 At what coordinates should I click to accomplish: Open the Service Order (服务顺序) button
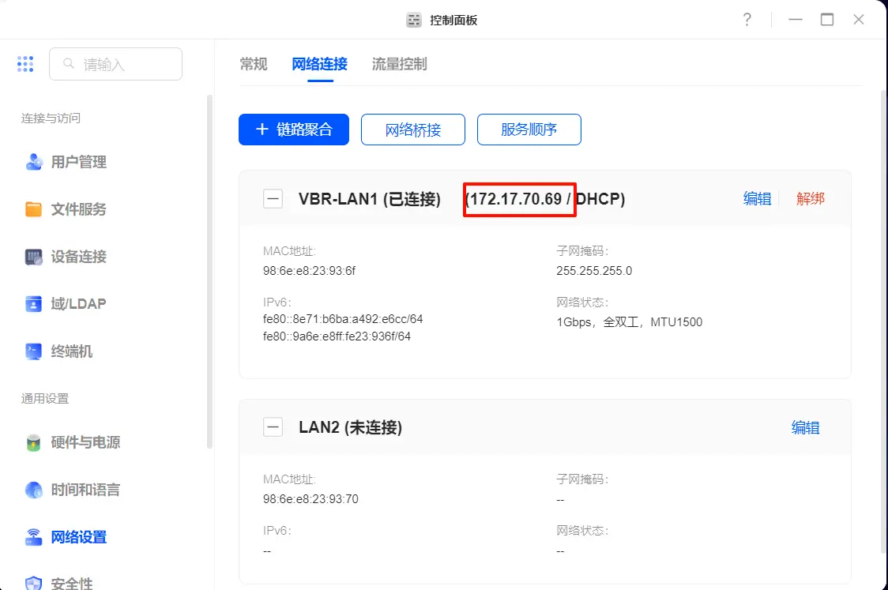click(529, 130)
